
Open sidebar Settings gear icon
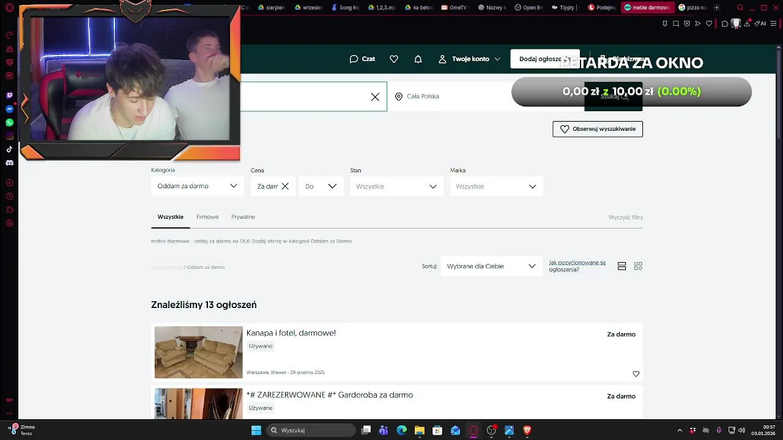(x=9, y=223)
